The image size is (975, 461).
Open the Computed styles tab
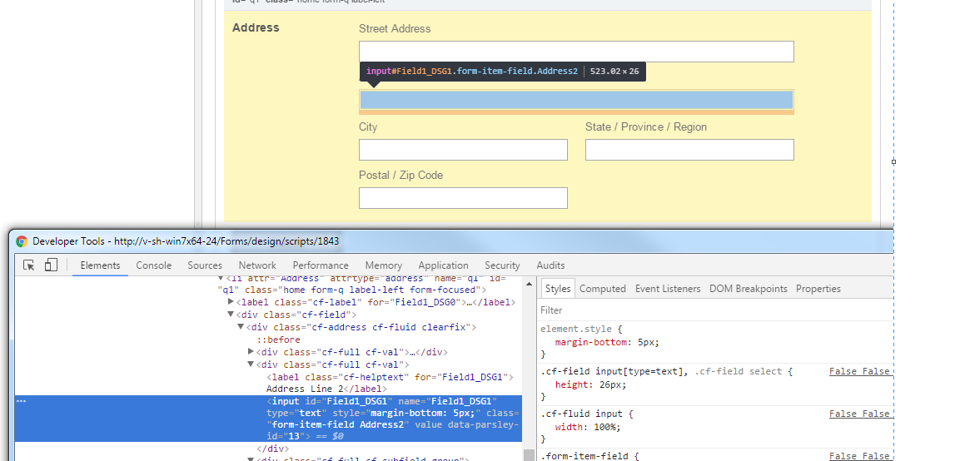[x=602, y=289]
